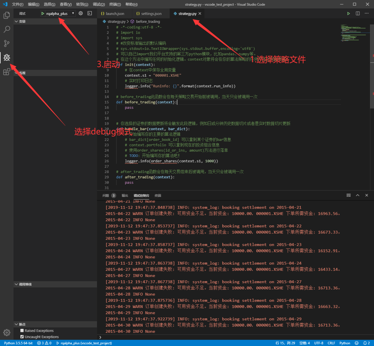The width and height of the screenshot is (374, 346).
Task: Open the debug console icon in debug header
Action: click(90, 13)
